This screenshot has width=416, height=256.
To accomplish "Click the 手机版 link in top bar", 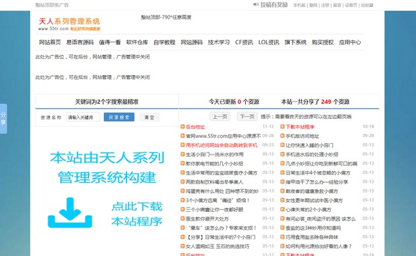I will coord(299,5).
